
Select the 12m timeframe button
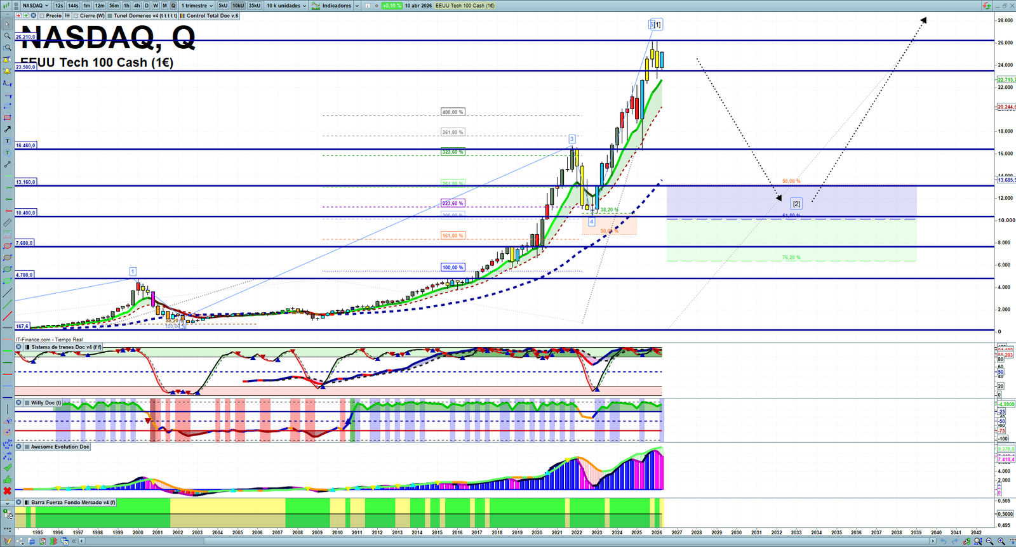coord(100,6)
